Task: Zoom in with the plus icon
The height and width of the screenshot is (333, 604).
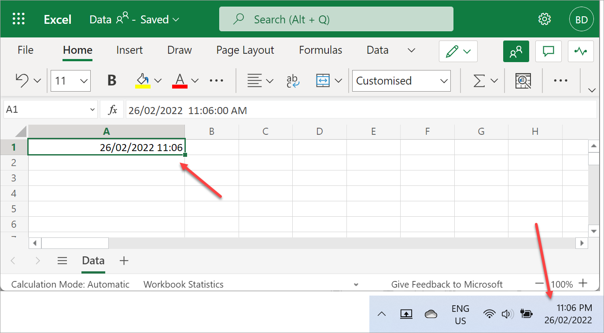Action: click(583, 283)
